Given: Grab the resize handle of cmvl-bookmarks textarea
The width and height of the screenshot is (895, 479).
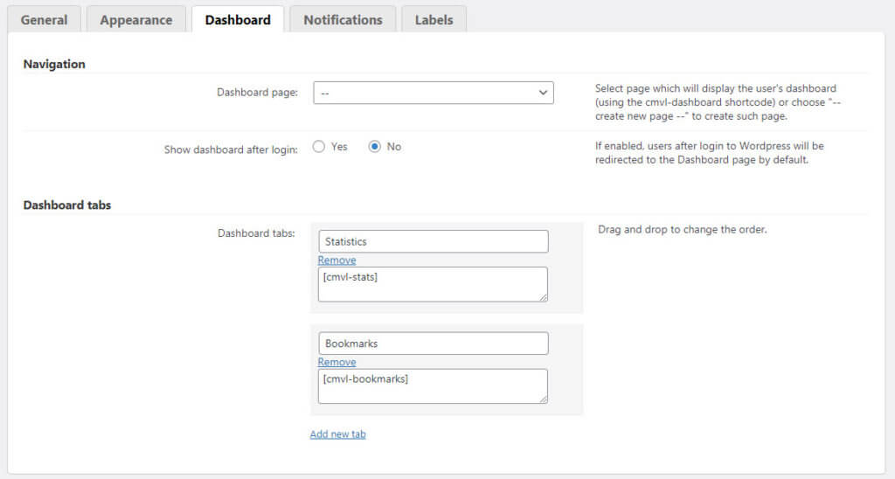Looking at the screenshot, I should point(544,399).
